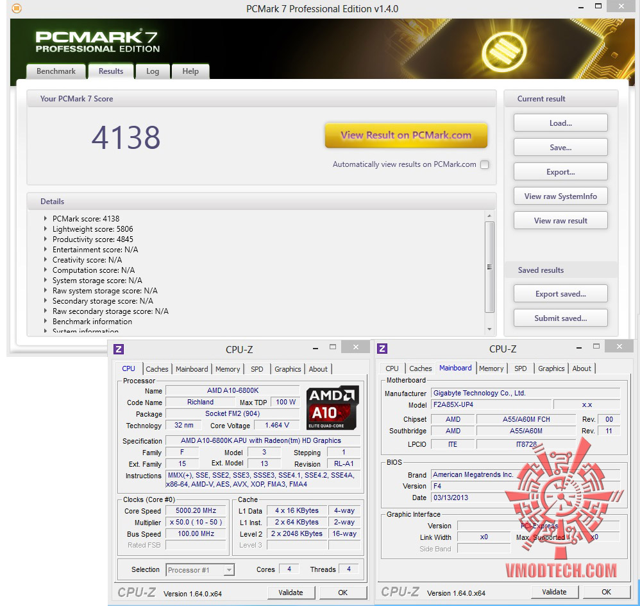Expand the Raw system storage score row
This screenshot has height=606, width=640.
coord(46,291)
